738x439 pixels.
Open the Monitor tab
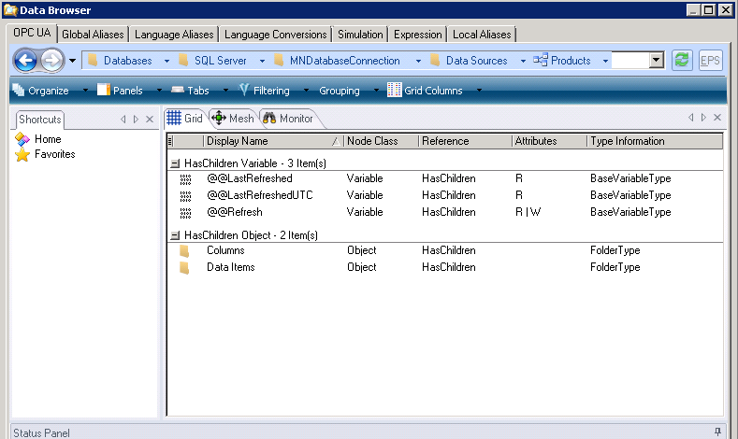289,119
